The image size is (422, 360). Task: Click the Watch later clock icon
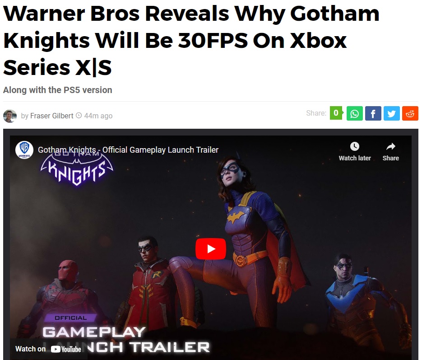[x=355, y=146]
